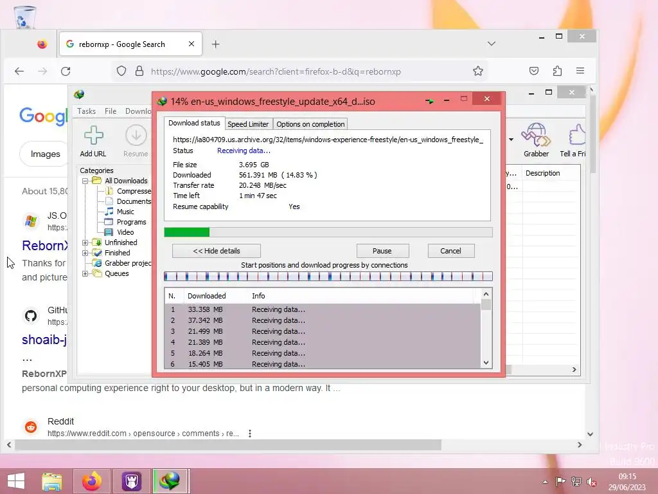The image size is (658, 494).
Task: Open the Firefox list all tabs chevron
Action: (x=492, y=44)
